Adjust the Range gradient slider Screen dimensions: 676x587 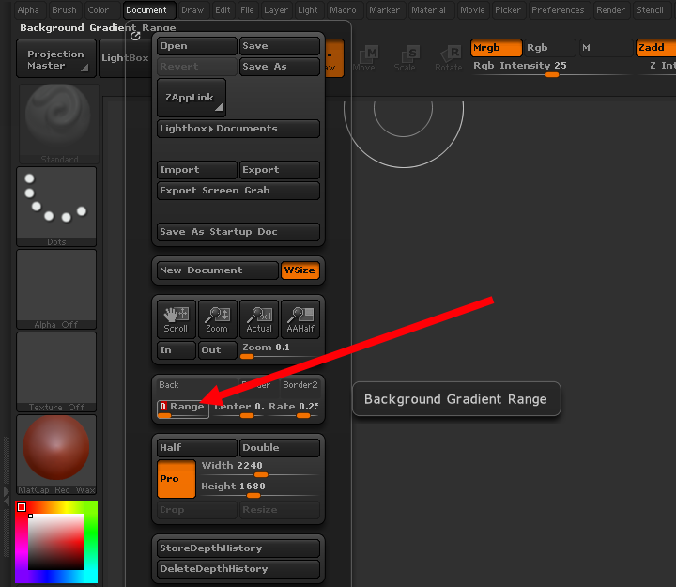[x=183, y=409]
